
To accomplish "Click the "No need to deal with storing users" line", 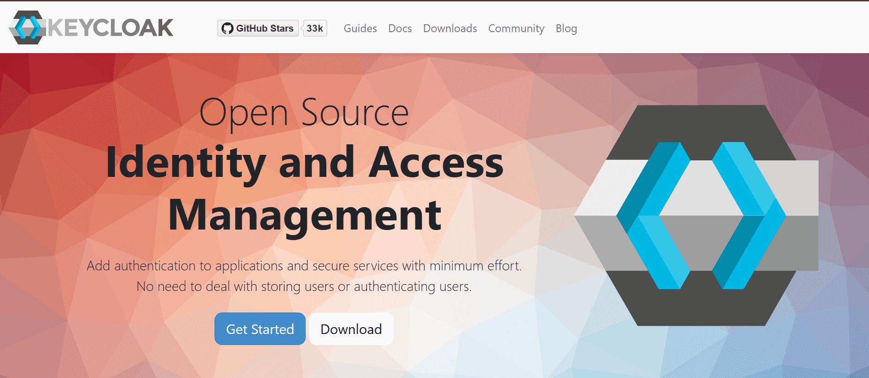I will point(304,286).
